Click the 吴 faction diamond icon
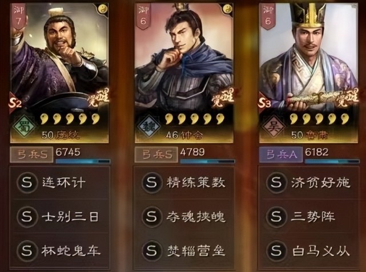The width and height of the screenshot is (366, 272). (x=273, y=126)
